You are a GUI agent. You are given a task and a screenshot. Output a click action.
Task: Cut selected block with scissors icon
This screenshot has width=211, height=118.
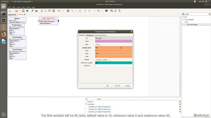(x=42, y=11)
